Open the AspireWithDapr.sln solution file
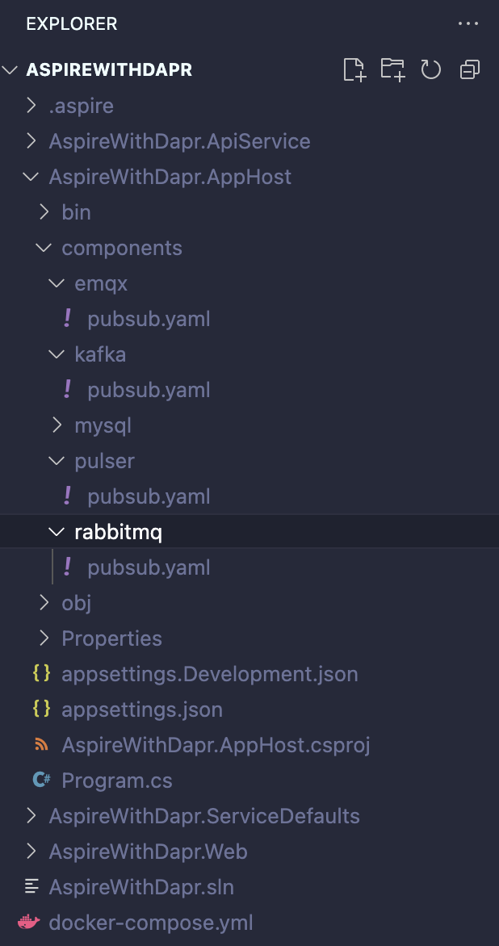Viewport: 499px width, 946px height. pyautogui.click(x=141, y=887)
